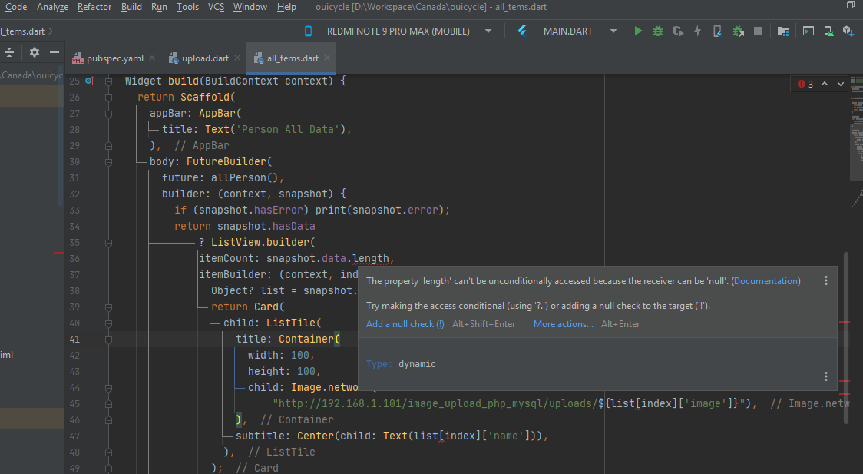
Task: Open the Run menu
Action: (159, 7)
